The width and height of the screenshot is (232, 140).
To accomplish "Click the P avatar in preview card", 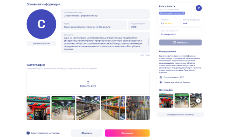I will click(198, 8).
